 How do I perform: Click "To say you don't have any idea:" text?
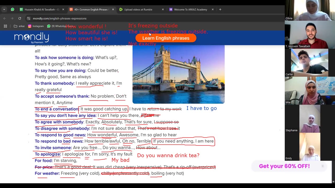[x=66, y=115]
